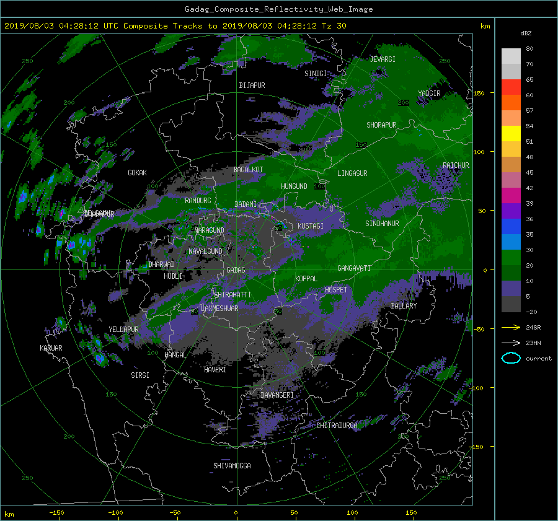This screenshot has height=521, width=558.
Task: Click the BALLARY city label
Action: tap(404, 306)
